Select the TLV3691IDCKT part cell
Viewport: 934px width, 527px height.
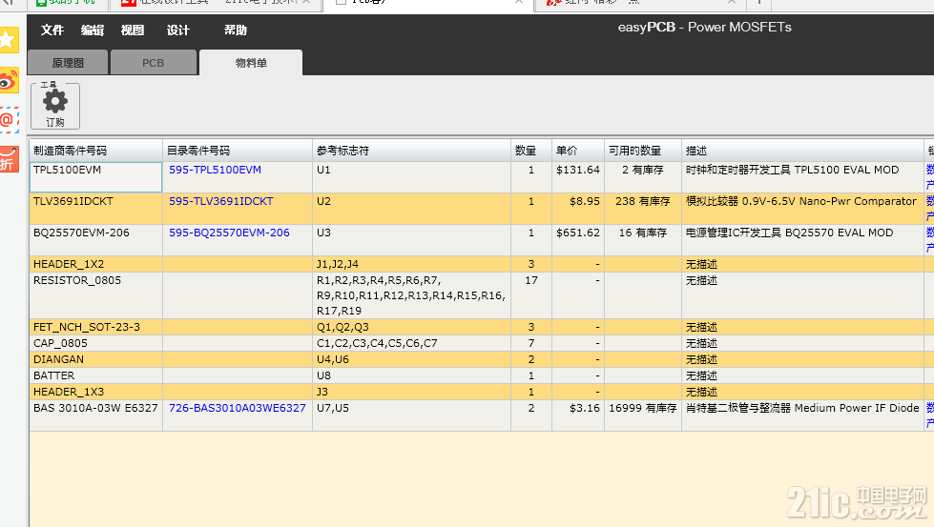click(x=96, y=209)
